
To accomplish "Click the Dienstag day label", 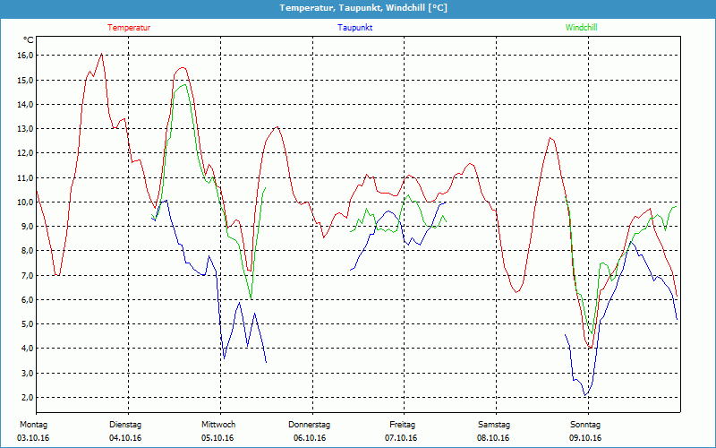I will [125, 425].
